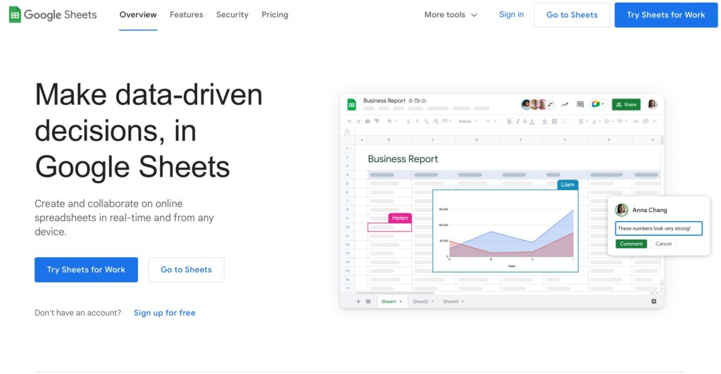Open the fill color picker

[544, 121]
